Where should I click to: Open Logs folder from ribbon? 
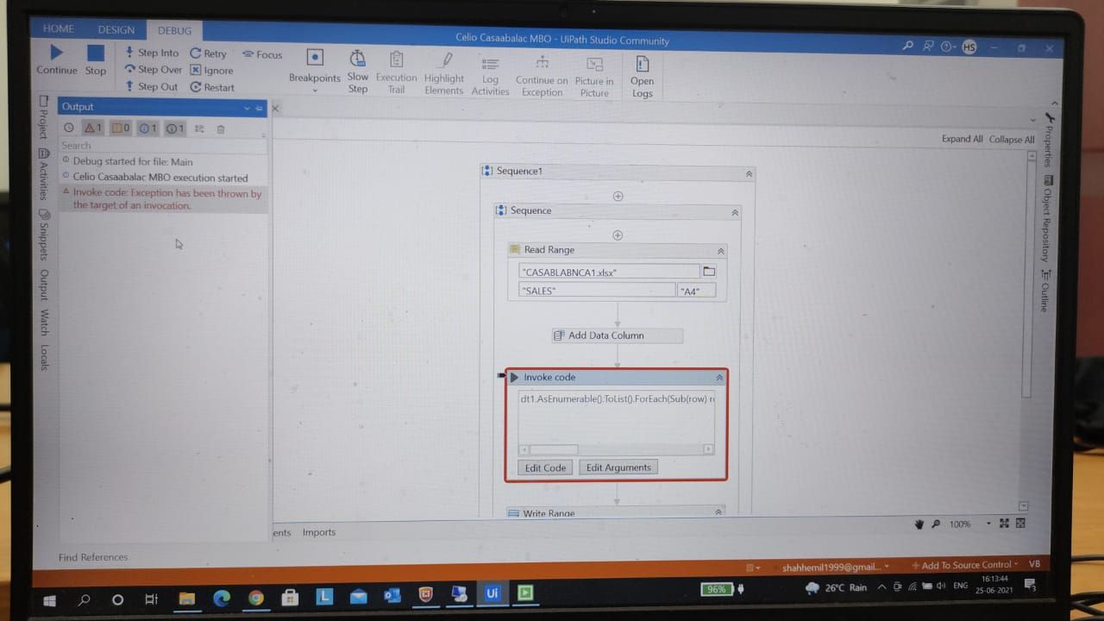point(643,76)
